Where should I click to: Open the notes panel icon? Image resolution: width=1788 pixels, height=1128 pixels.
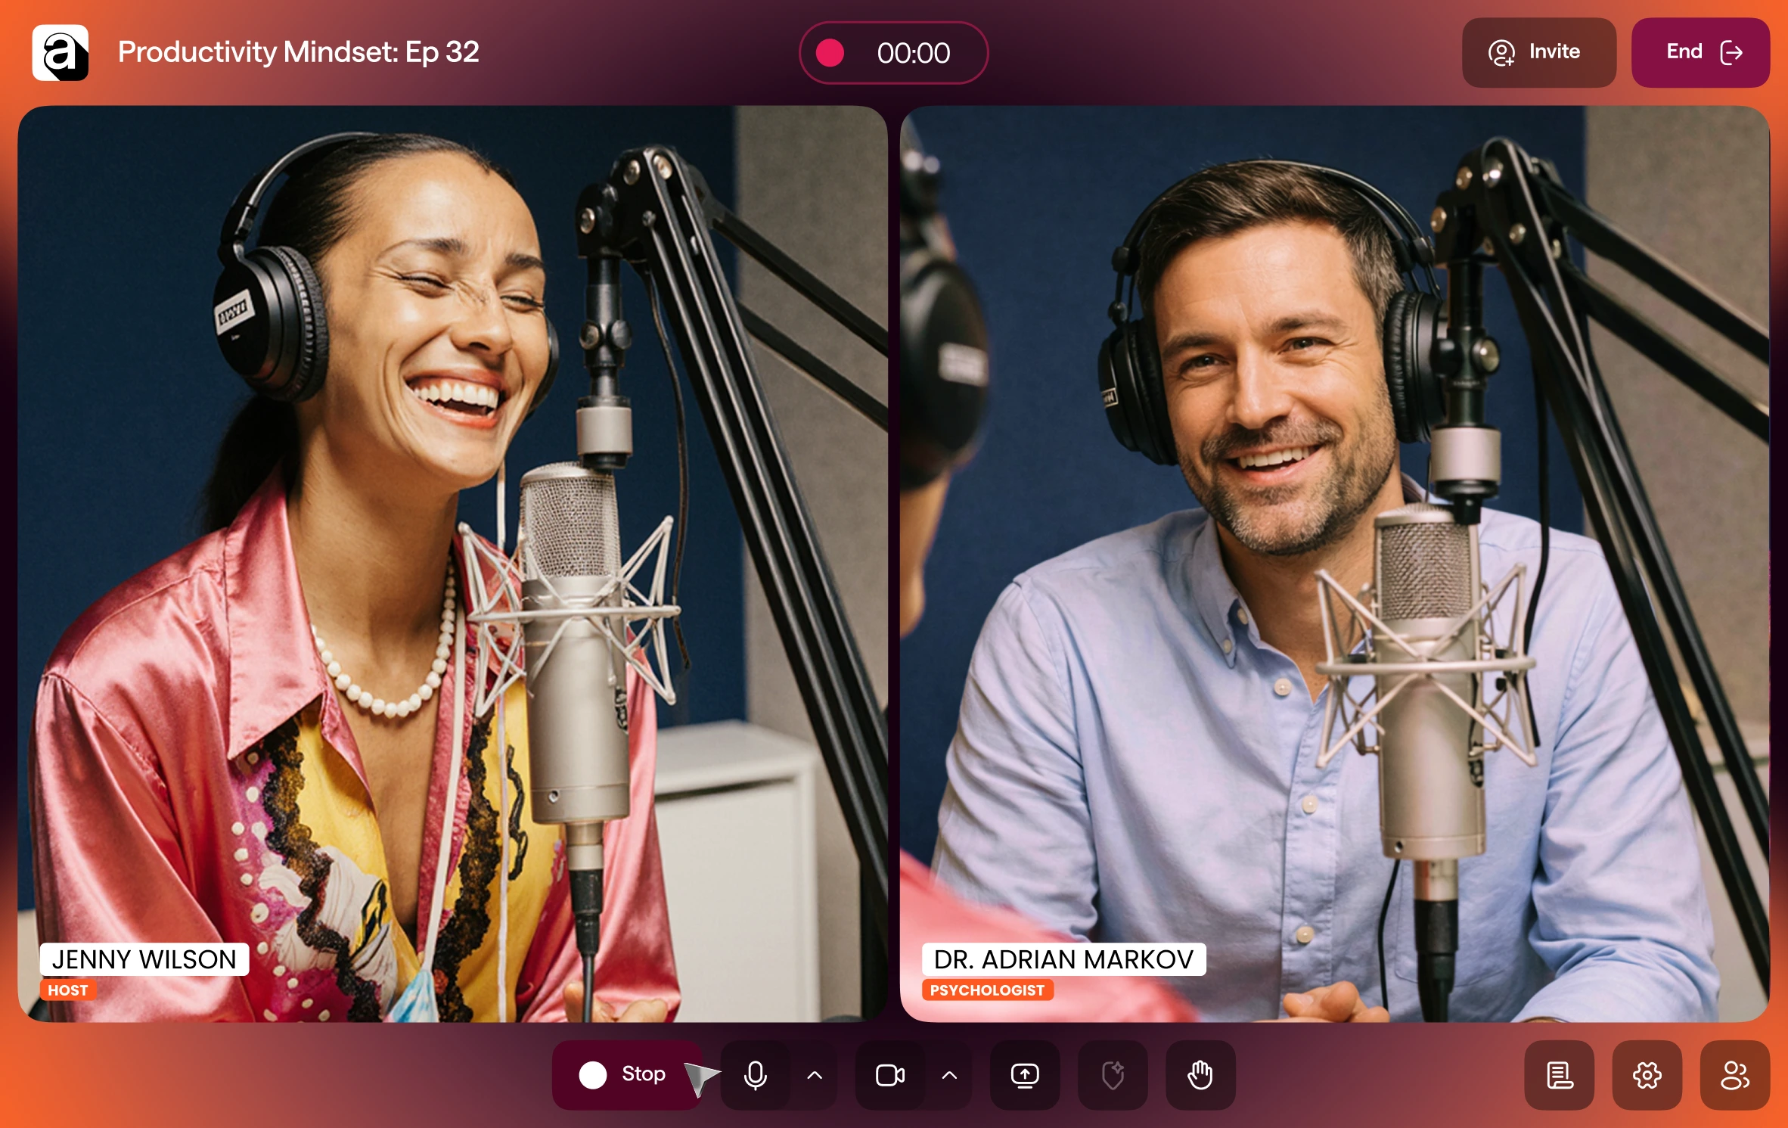click(x=1559, y=1074)
